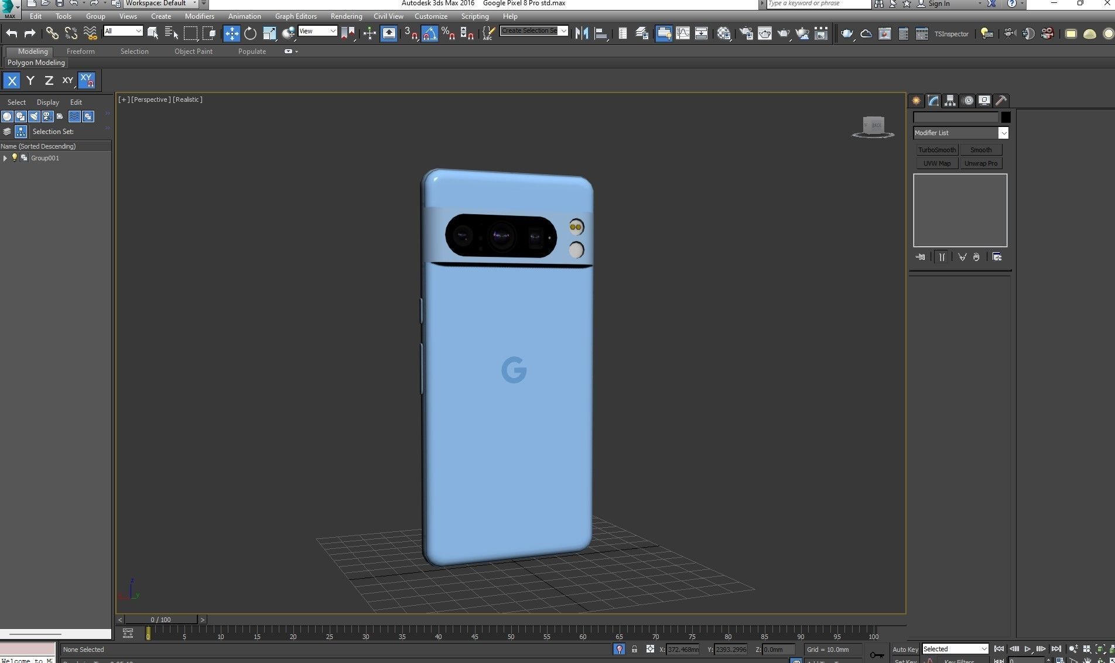Image resolution: width=1115 pixels, height=663 pixels.
Task: Toggle Spinner Snap
Action: coord(467,33)
